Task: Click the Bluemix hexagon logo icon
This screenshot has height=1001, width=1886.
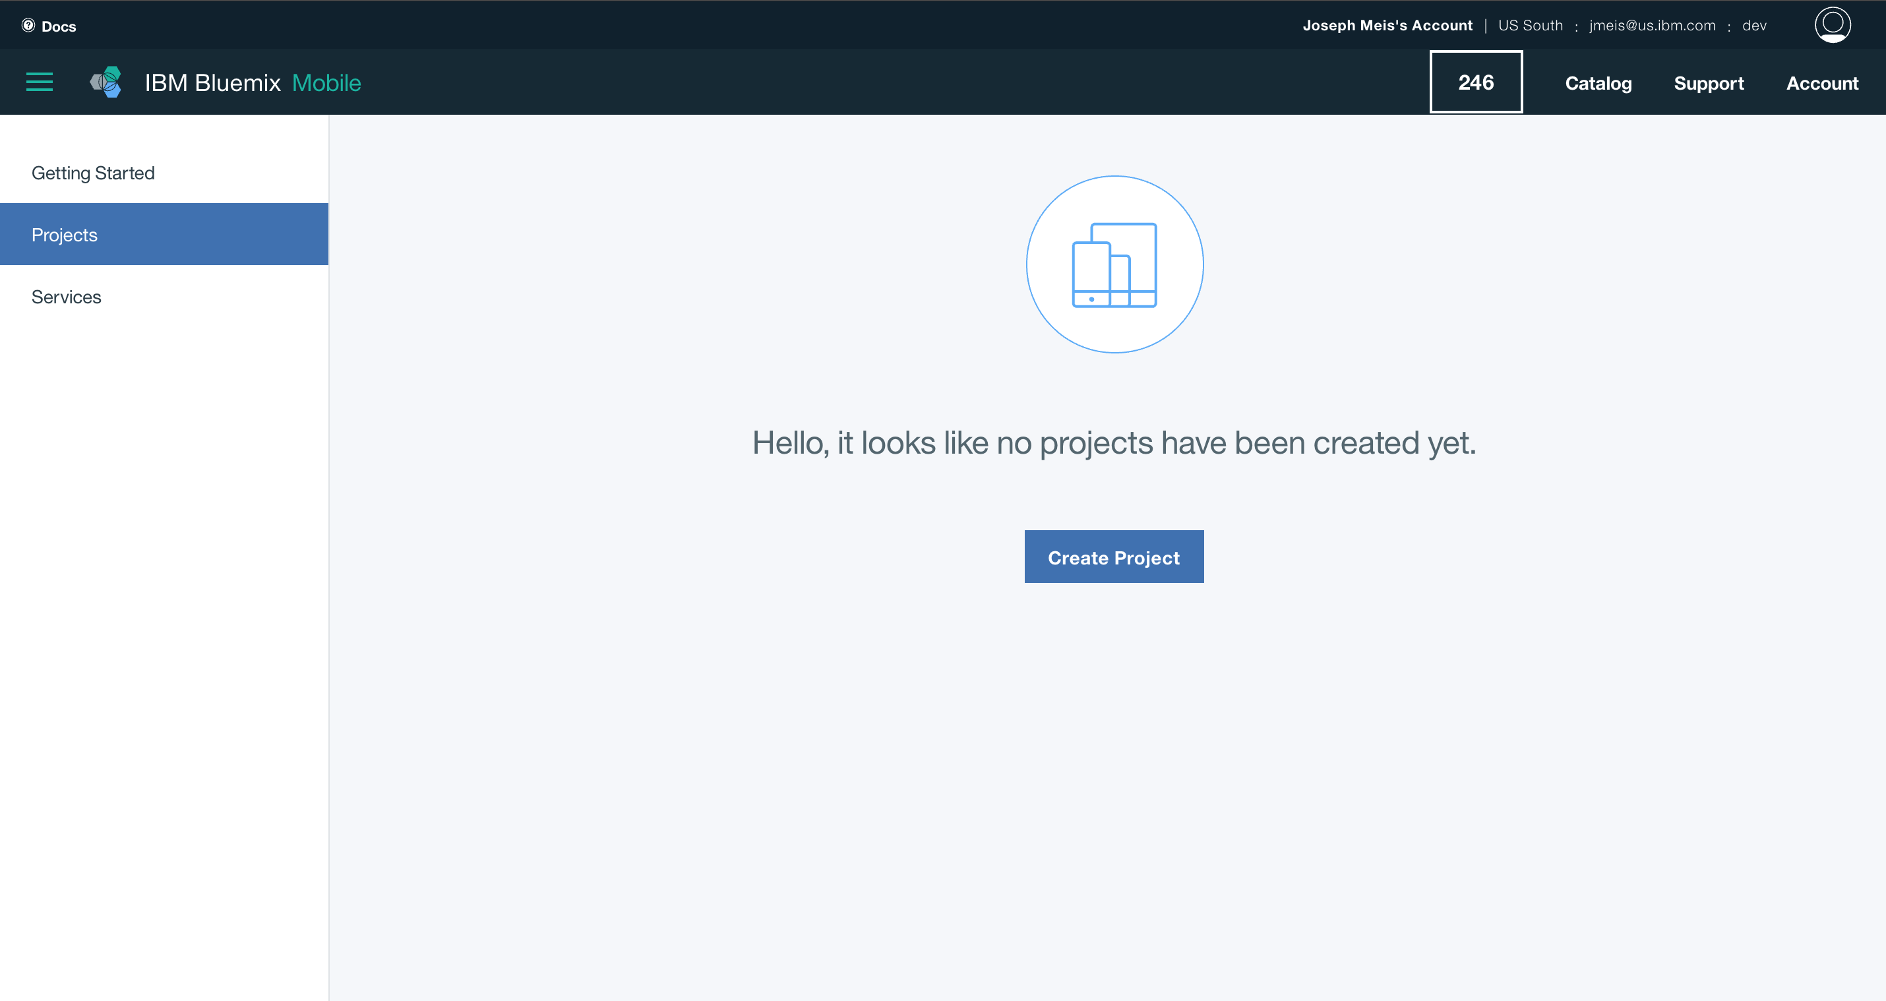Action: [x=106, y=82]
